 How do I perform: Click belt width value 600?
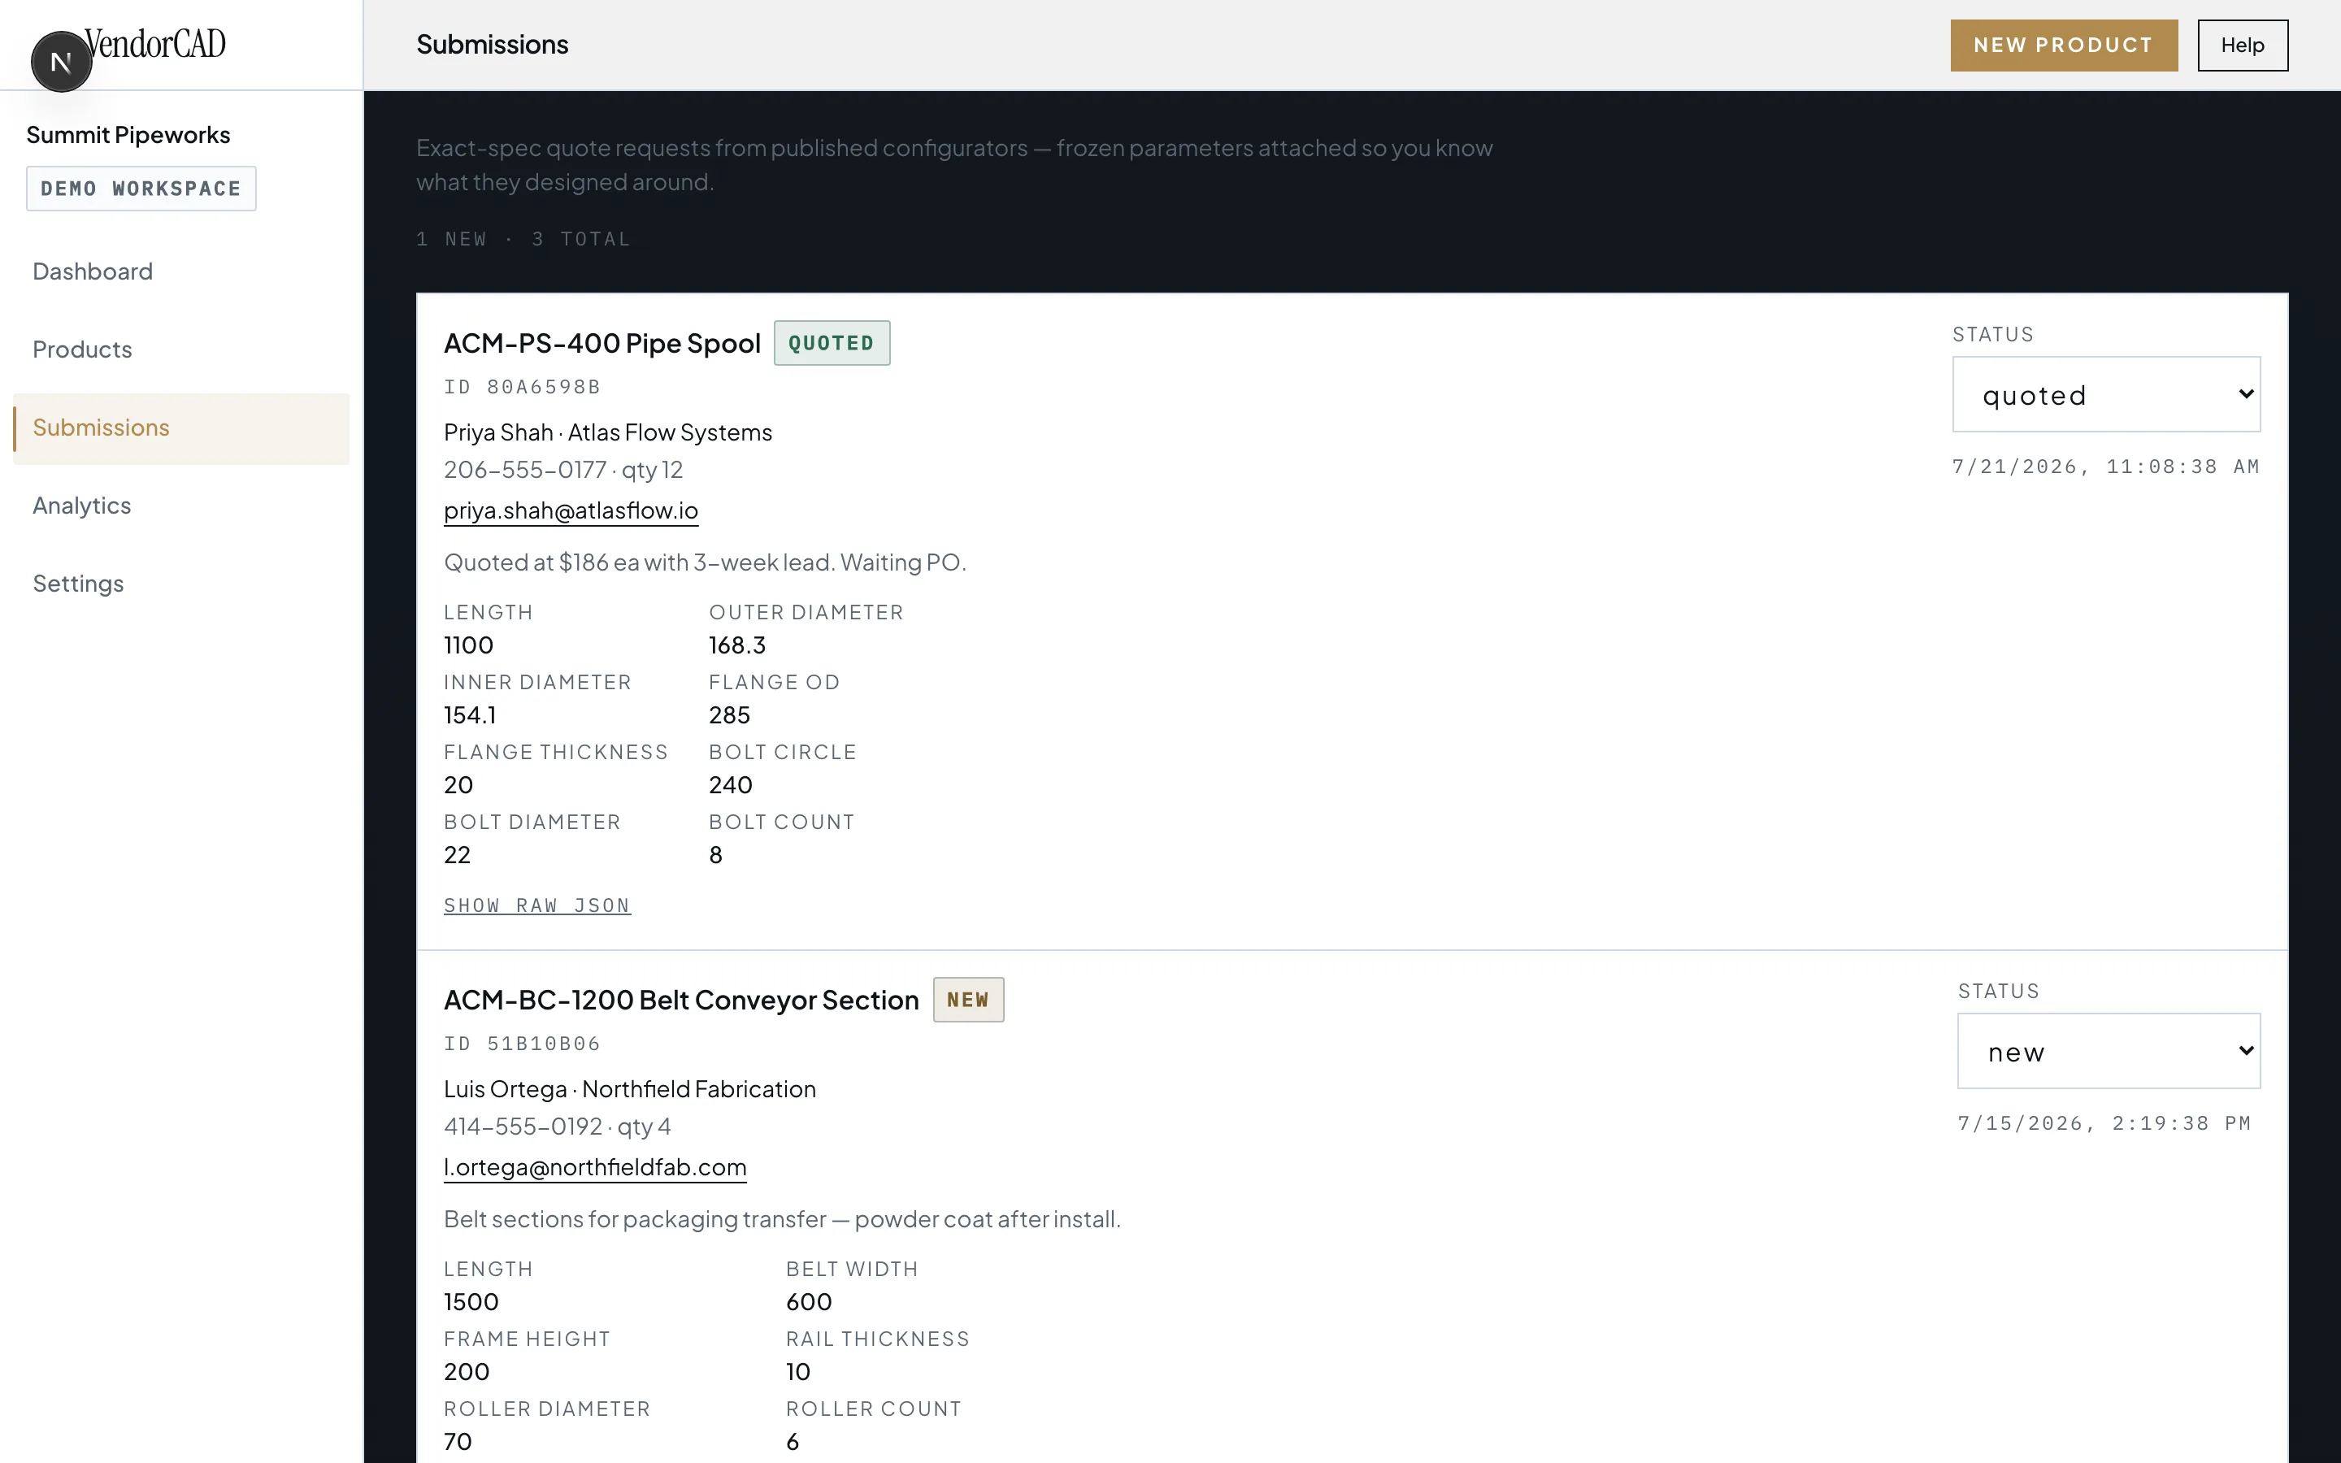(809, 1302)
